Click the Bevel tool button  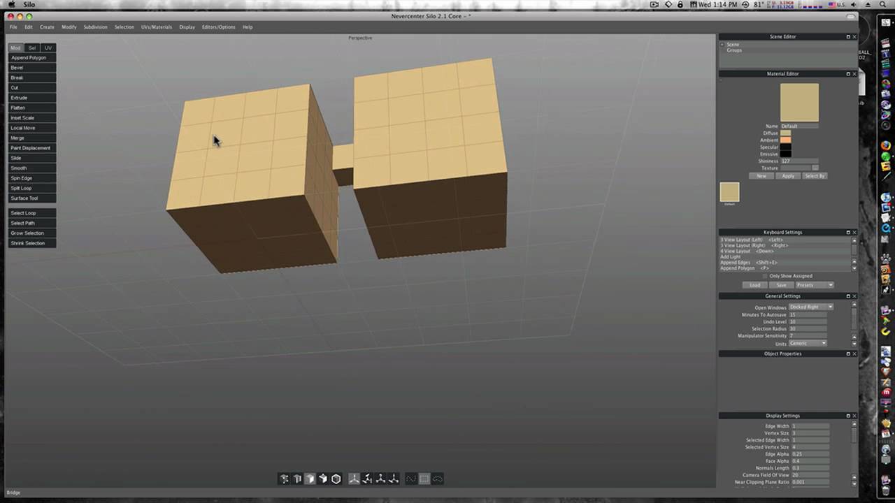tap(32, 68)
